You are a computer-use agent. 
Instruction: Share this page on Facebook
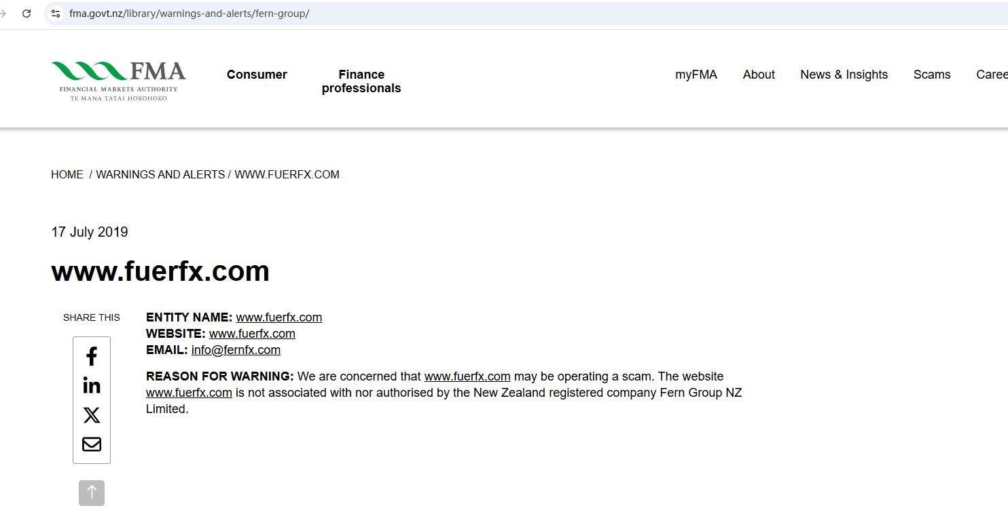92,357
